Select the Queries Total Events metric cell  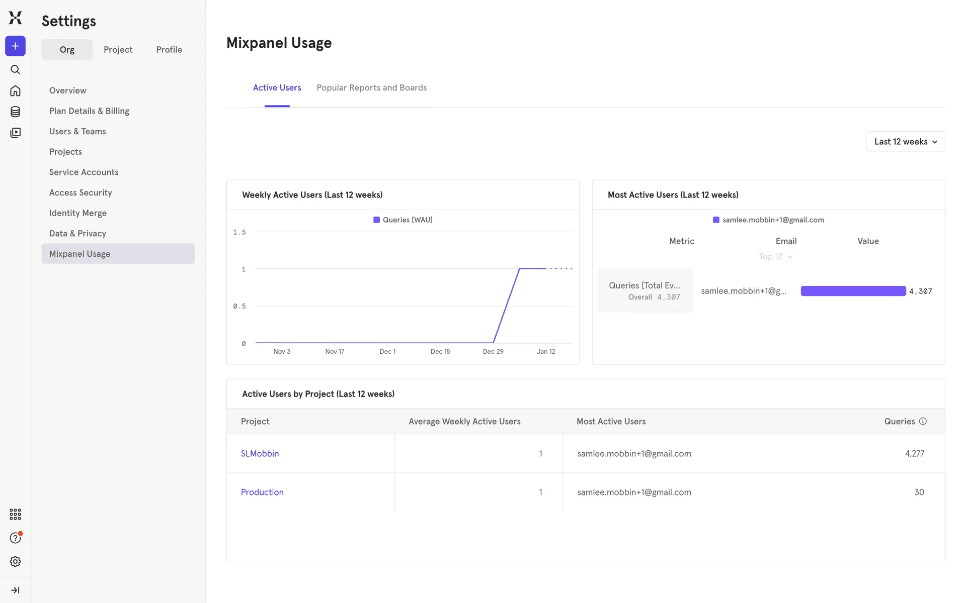point(645,290)
